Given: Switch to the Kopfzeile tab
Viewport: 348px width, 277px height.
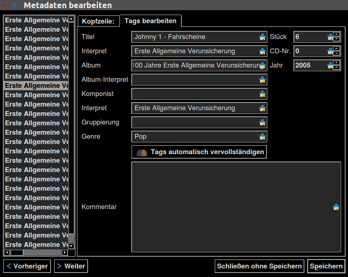Looking at the screenshot, I should pos(98,21).
